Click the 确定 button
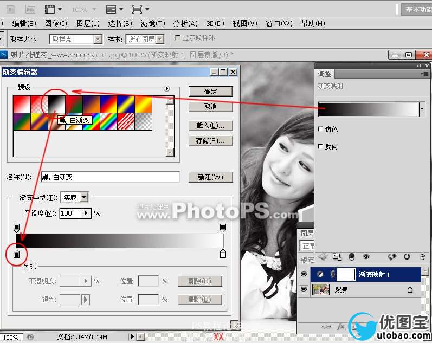Image resolution: width=432 pixels, height=343 pixels. point(210,91)
